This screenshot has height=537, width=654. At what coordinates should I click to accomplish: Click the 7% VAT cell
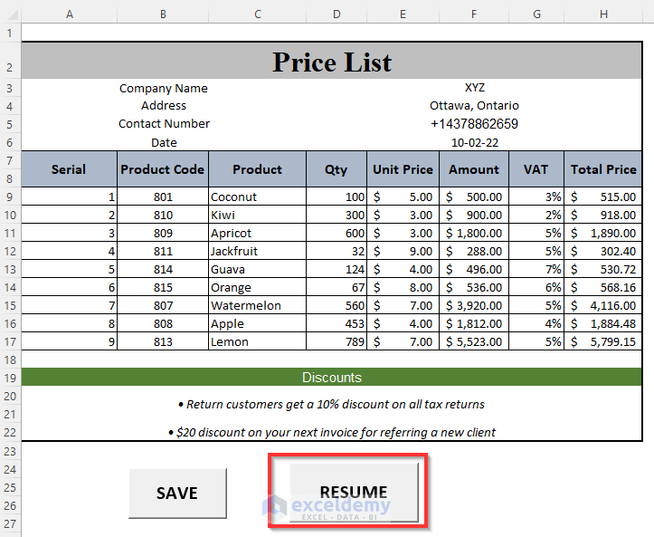[x=536, y=269]
